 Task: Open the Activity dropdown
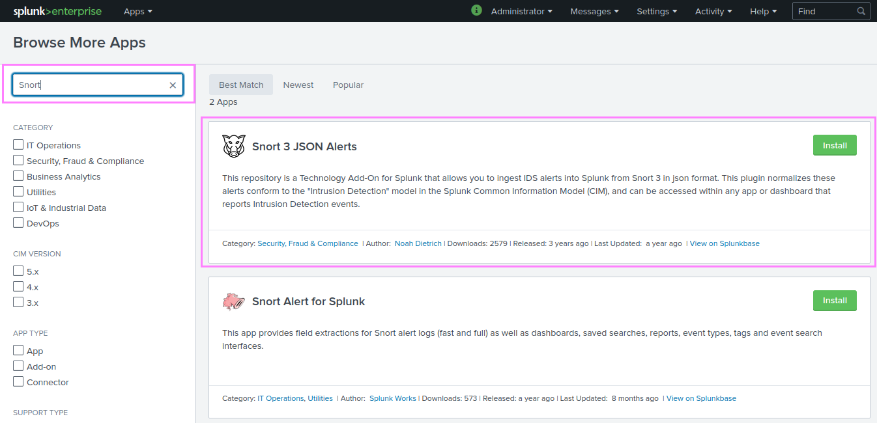coord(713,11)
